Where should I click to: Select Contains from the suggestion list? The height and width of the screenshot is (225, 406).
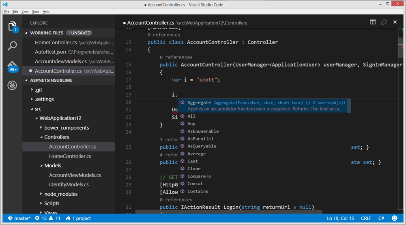coord(264,191)
